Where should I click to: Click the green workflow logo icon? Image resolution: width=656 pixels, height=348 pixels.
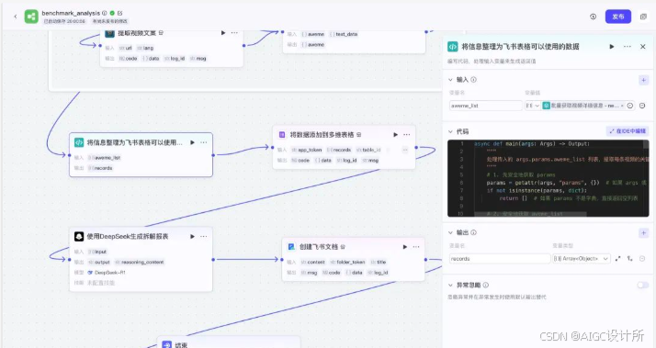tap(31, 17)
